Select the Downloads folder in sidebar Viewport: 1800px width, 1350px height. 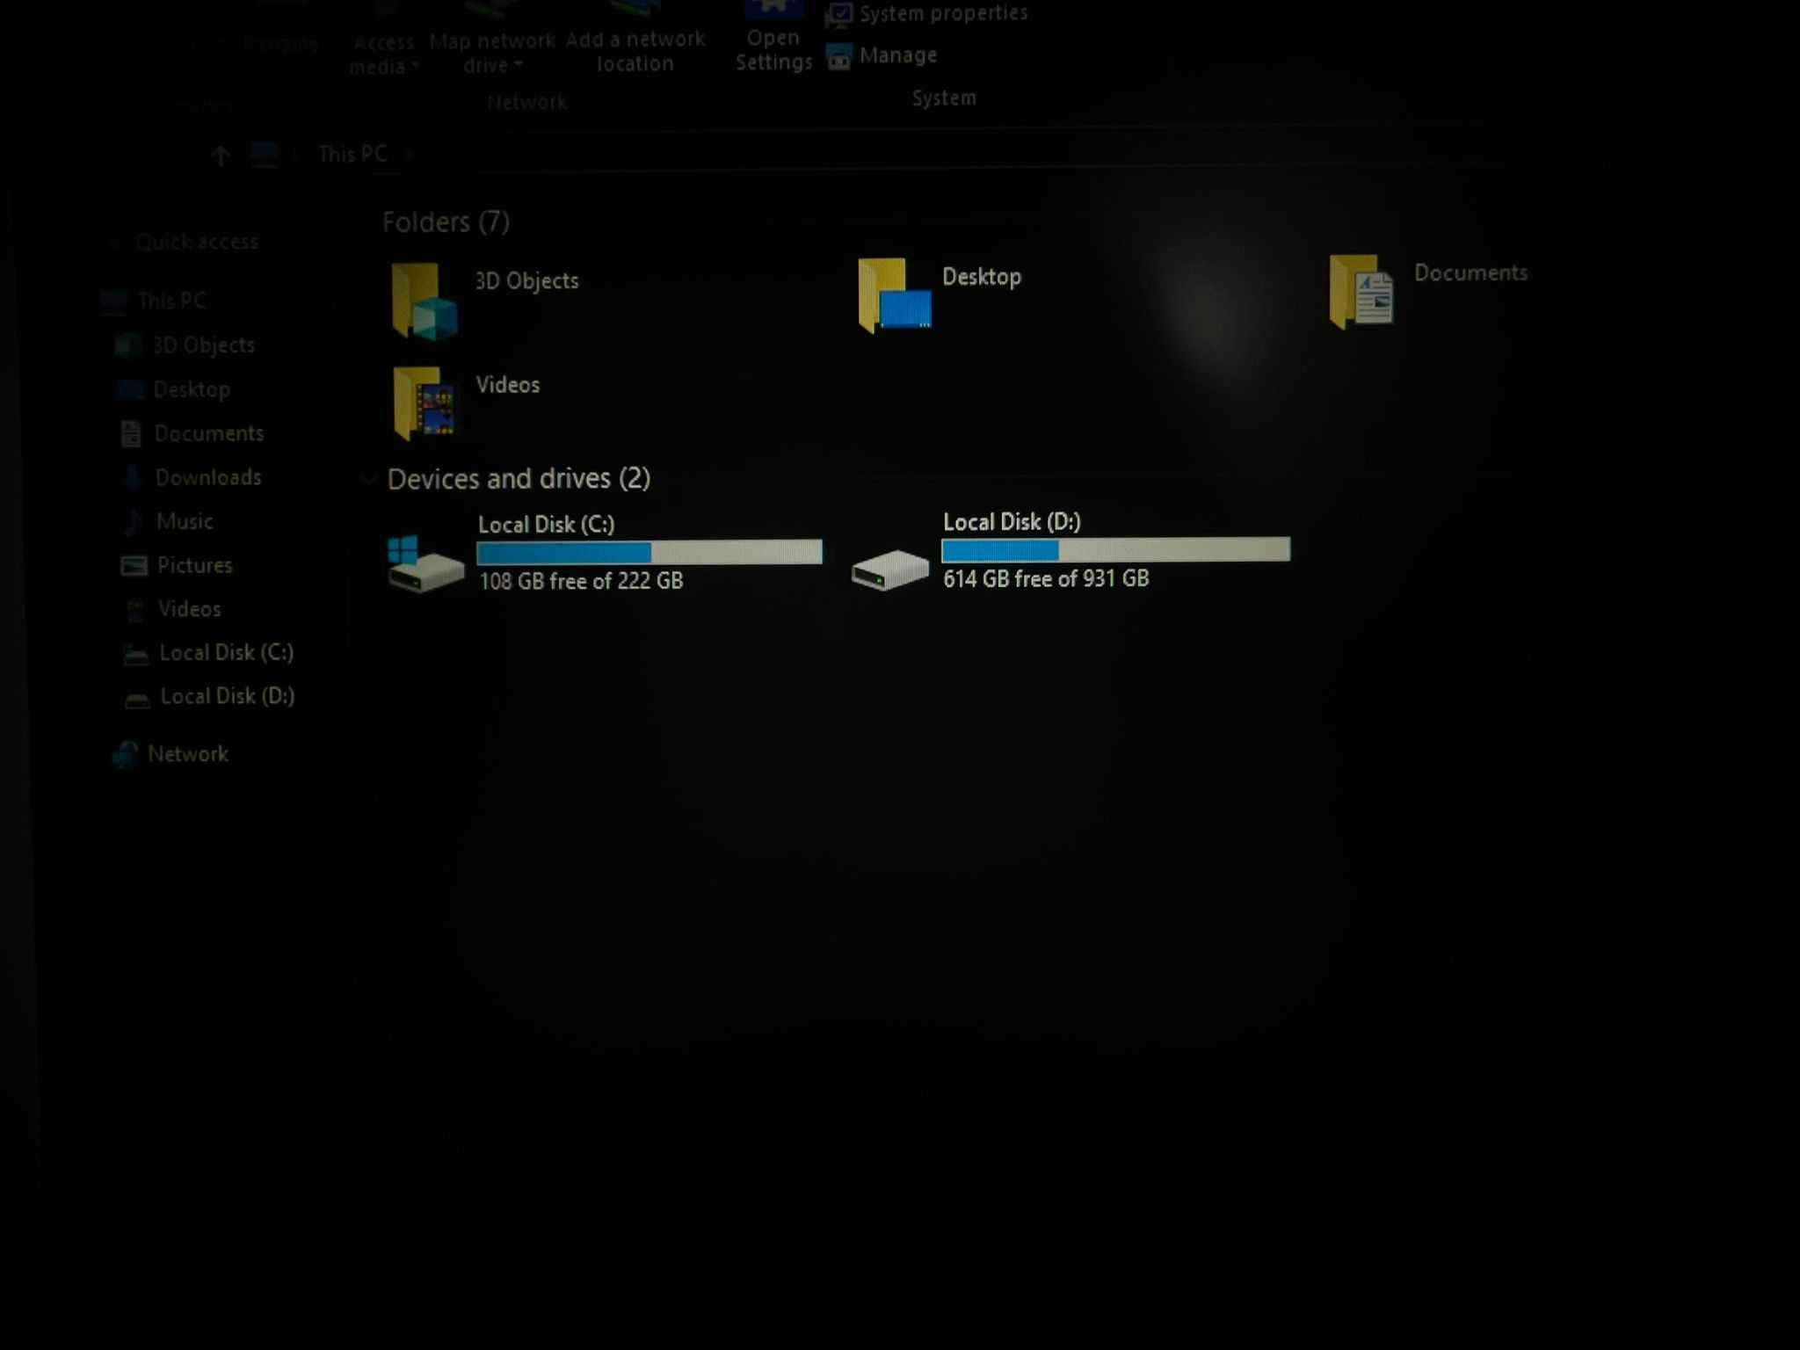point(208,476)
